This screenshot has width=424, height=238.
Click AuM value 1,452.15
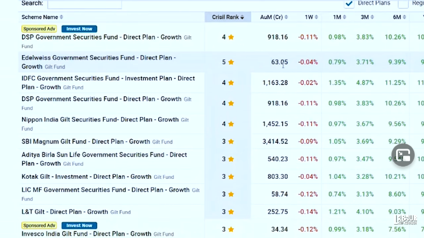point(275,124)
